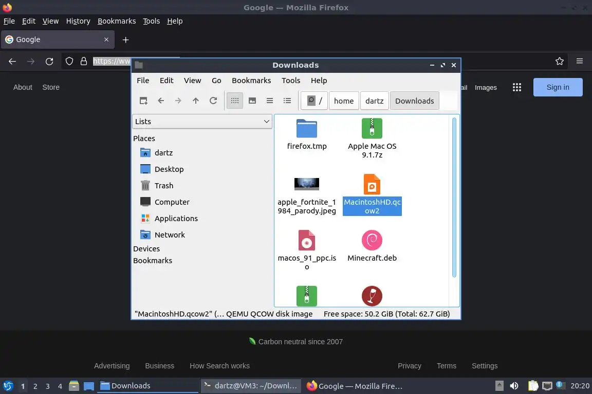The image size is (592, 394).
Task: Switch to the dartz@VM3 terminal taskbar entry
Action: 251,386
